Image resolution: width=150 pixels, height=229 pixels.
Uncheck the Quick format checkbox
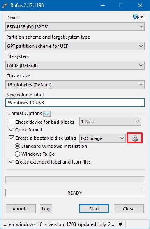click(x=11, y=130)
